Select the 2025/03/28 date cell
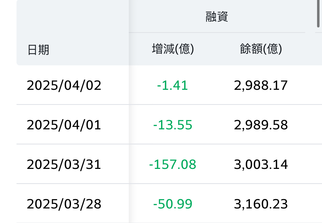This screenshot has width=322, height=223. [64, 204]
